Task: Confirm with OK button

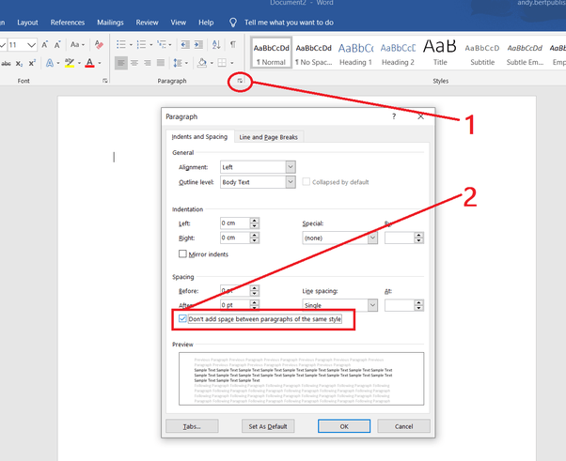Action: [x=344, y=426]
